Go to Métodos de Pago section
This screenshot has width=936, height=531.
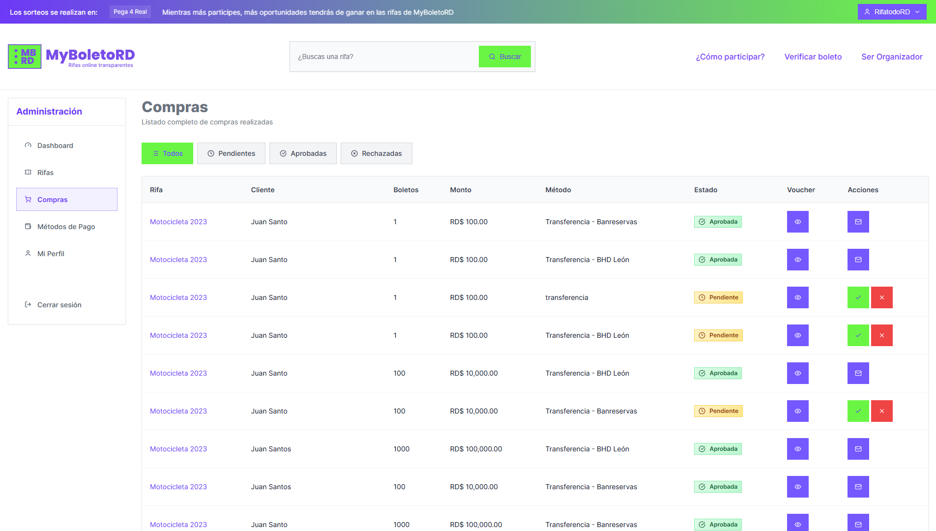tap(66, 227)
